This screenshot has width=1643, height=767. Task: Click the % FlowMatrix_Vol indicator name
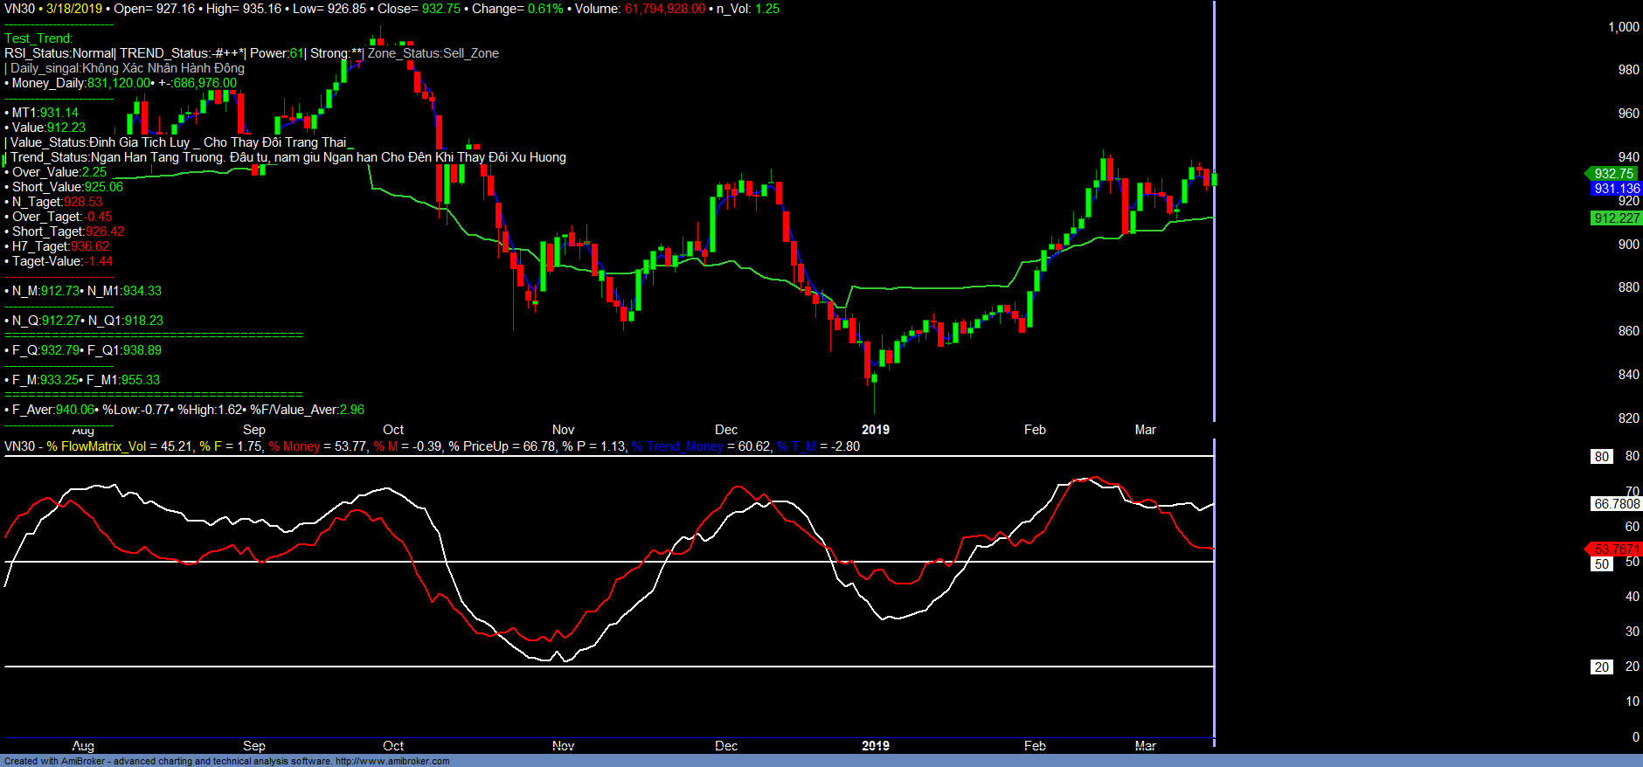(96, 446)
